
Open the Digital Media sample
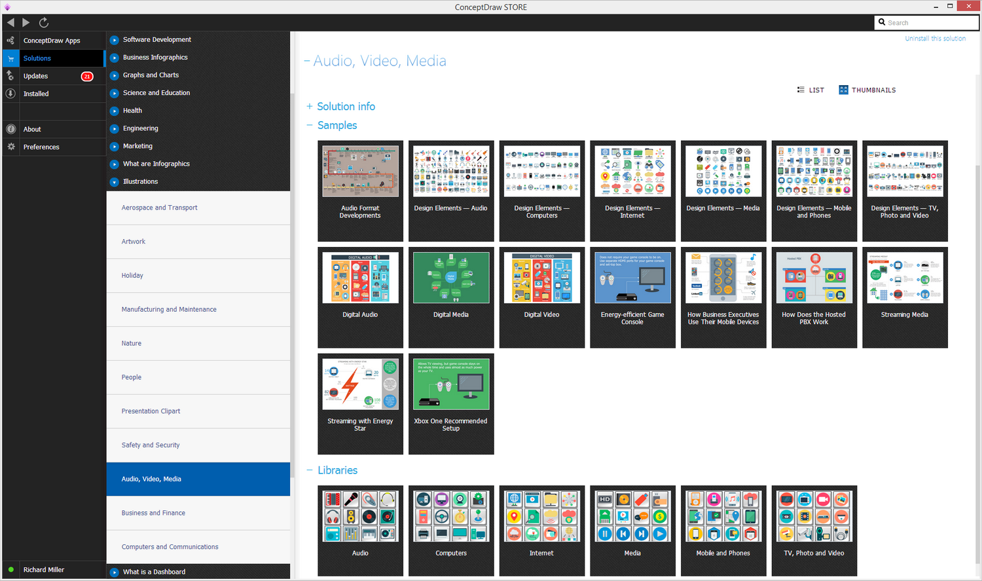pos(451,297)
